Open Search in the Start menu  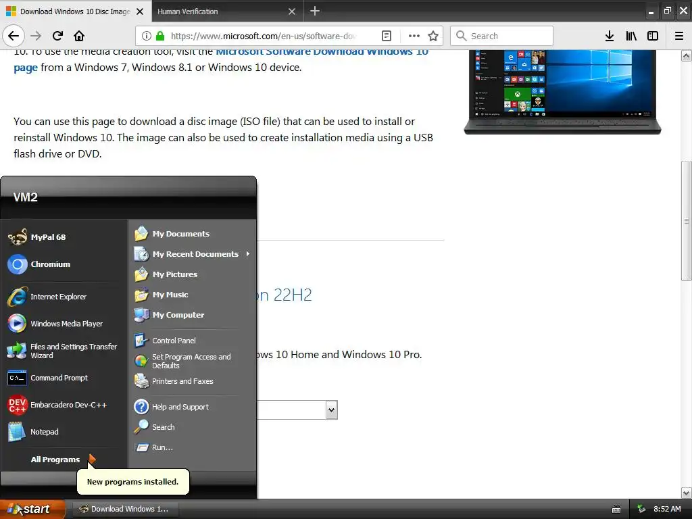tap(192, 427)
